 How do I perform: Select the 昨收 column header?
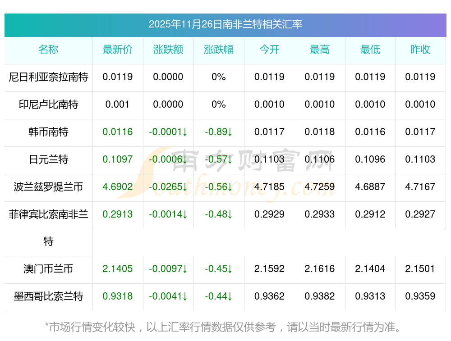420,50
